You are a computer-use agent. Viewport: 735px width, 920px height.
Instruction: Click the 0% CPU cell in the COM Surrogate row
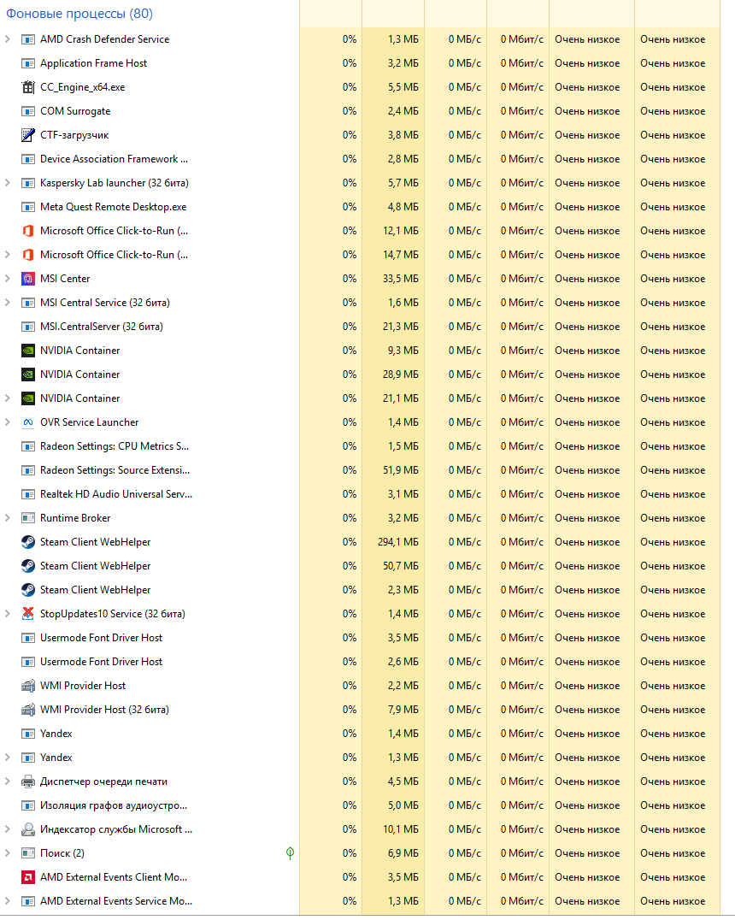tap(330, 111)
